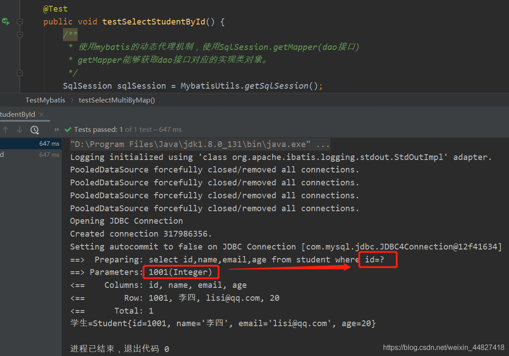The height and width of the screenshot is (356, 509).
Task: Click the folded java.exe path line
Action: coord(190,144)
